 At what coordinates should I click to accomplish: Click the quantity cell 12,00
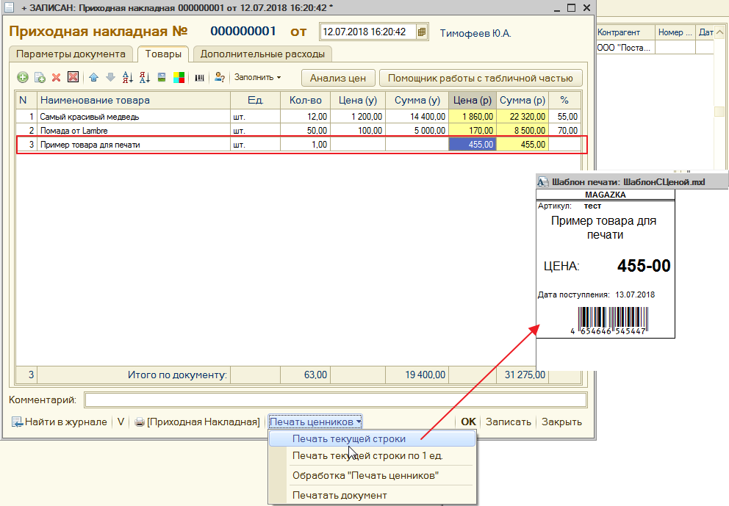click(306, 117)
